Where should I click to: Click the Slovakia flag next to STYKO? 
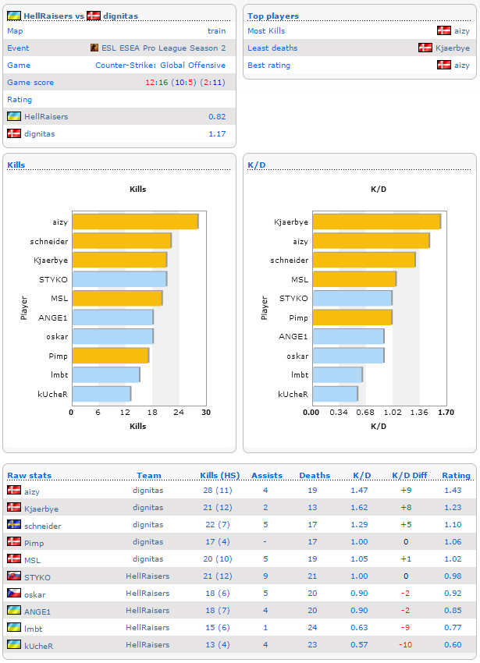click(14, 576)
